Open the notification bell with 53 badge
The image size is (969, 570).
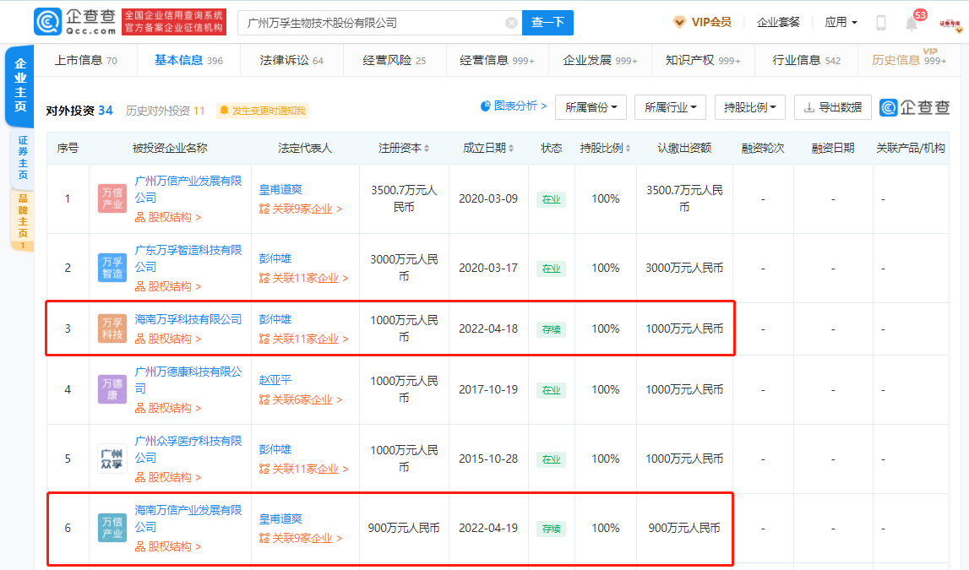(912, 23)
